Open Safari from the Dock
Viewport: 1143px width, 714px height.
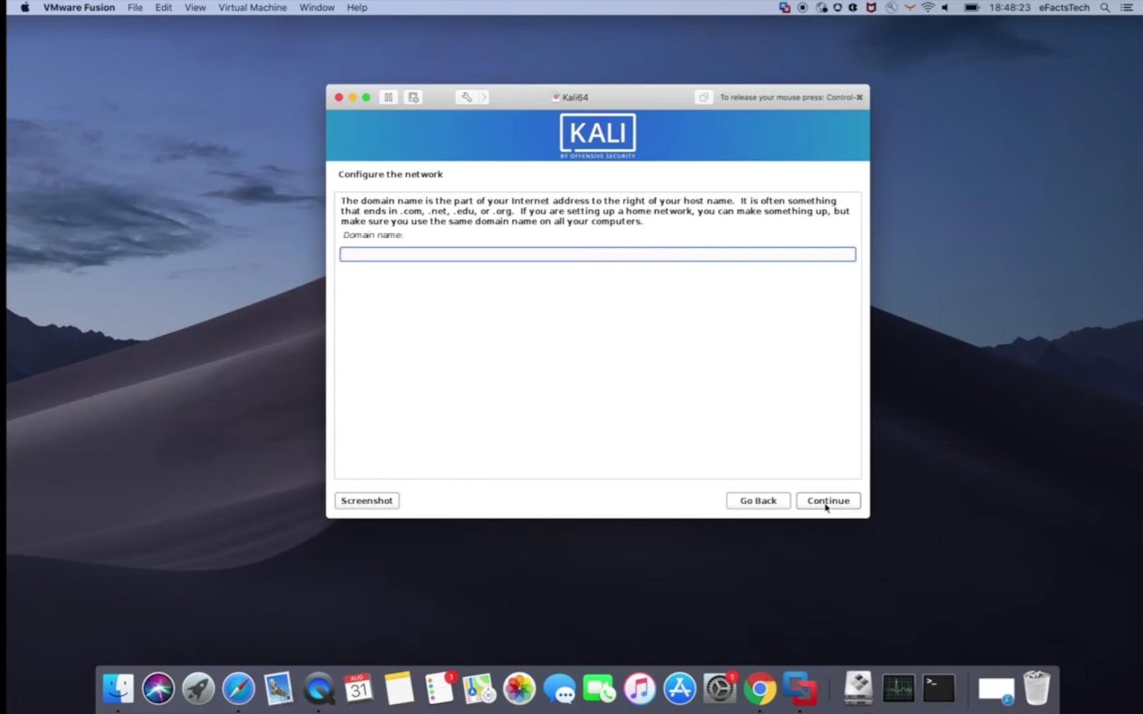[238, 688]
